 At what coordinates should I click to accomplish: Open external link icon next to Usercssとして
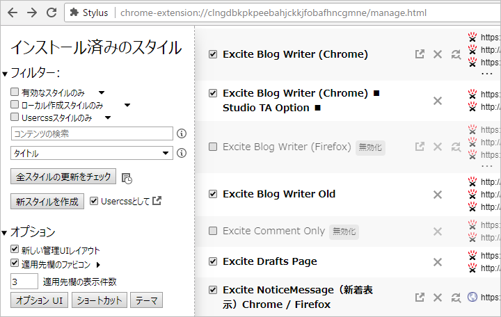(157, 201)
